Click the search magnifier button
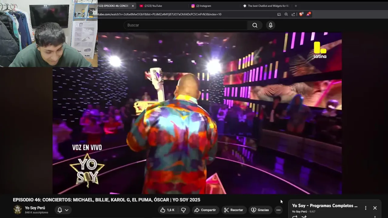The height and width of the screenshot is (218, 388). 255,25
